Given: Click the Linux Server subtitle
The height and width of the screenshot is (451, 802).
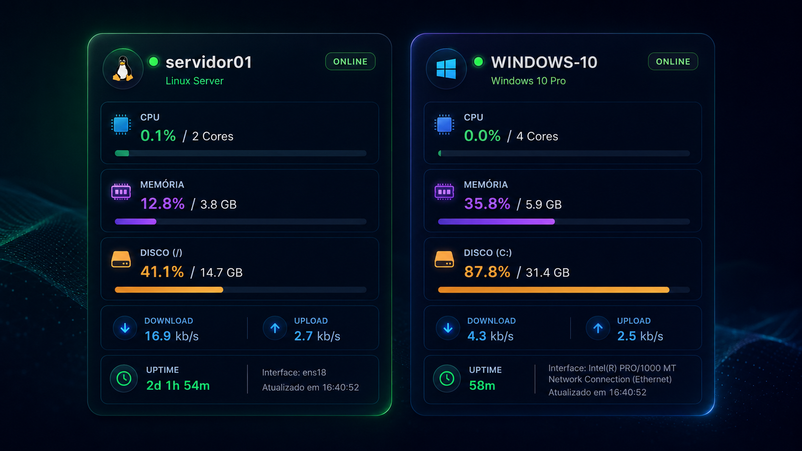Looking at the screenshot, I should (x=194, y=81).
